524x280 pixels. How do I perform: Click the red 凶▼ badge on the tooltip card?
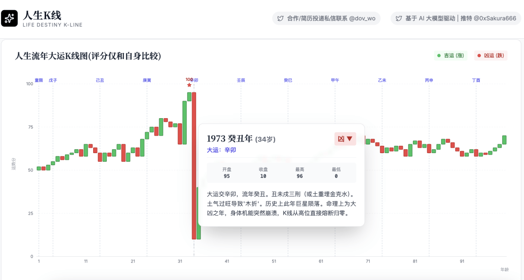pos(345,138)
